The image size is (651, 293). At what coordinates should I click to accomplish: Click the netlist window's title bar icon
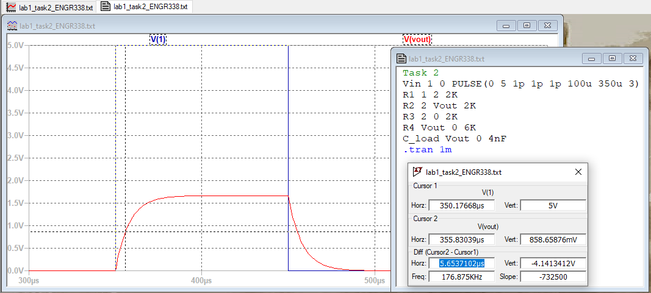coord(401,59)
